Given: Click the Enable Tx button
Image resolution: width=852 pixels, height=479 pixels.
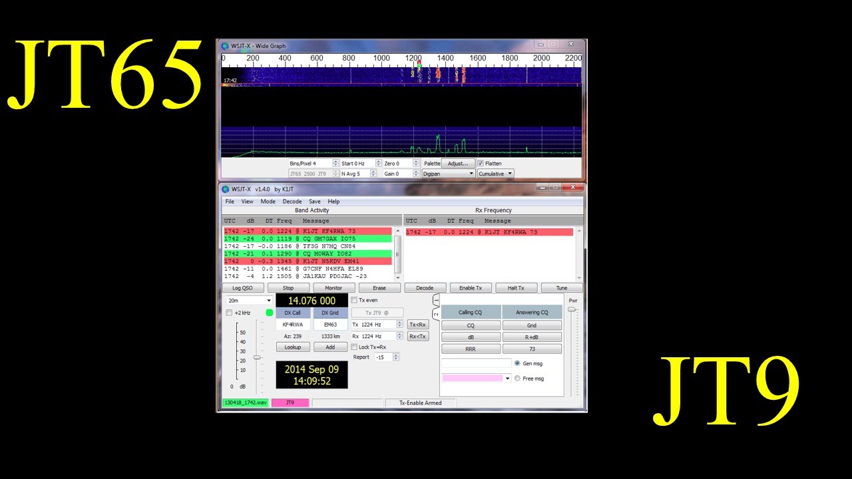Looking at the screenshot, I should pyautogui.click(x=471, y=288).
